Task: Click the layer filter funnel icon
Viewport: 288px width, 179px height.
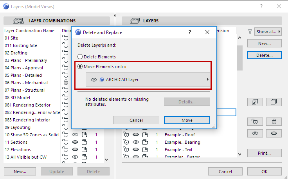Action: [250, 32]
